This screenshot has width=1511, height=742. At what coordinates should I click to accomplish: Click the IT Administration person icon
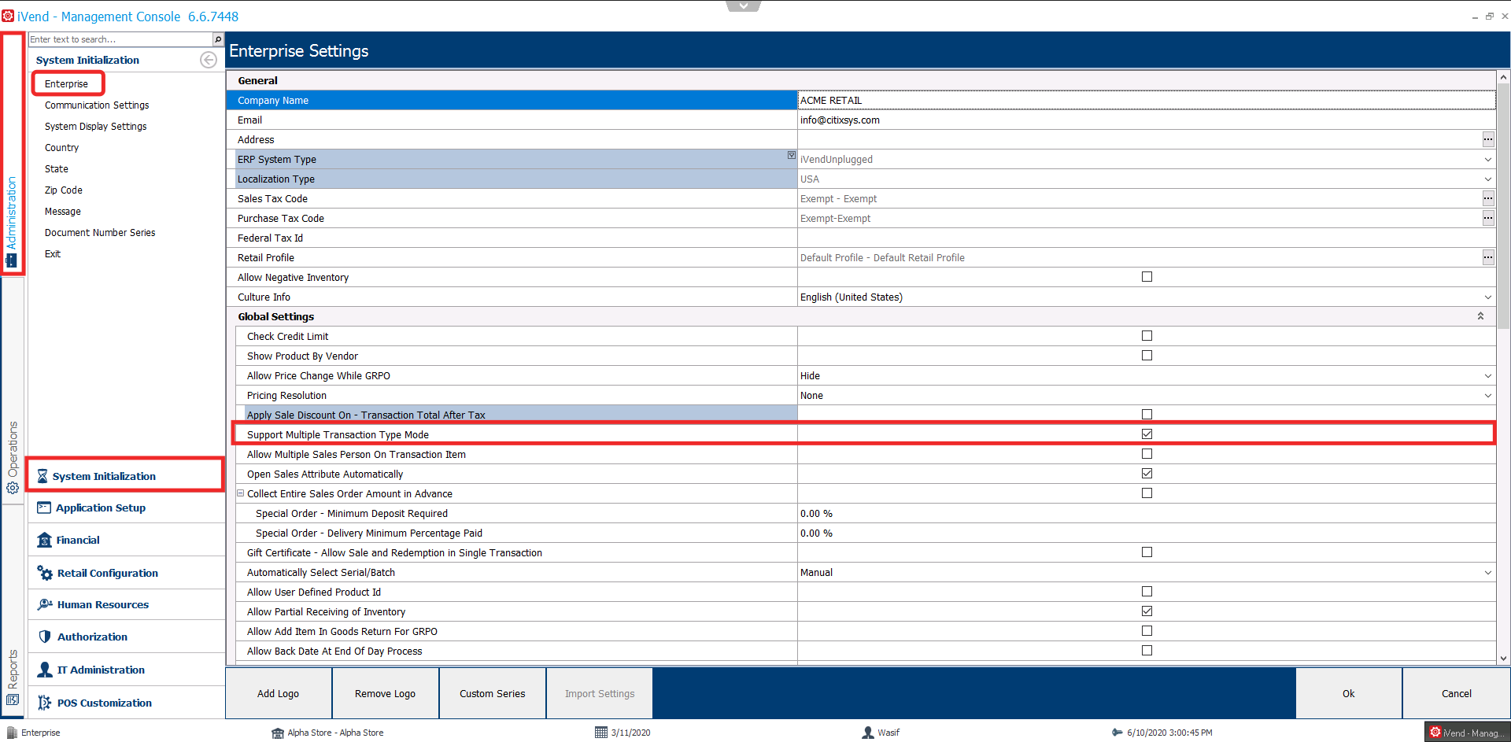tap(45, 670)
